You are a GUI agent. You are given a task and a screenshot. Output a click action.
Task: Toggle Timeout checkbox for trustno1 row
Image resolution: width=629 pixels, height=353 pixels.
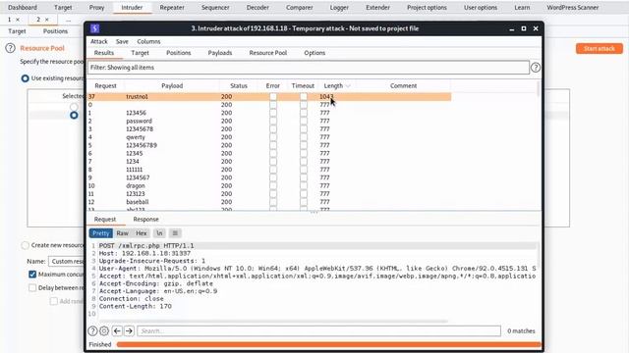click(x=304, y=96)
